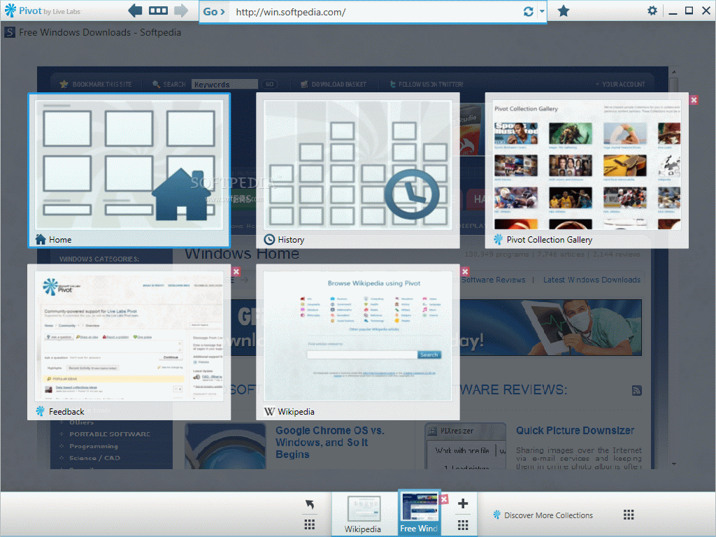Click the Keywords search field on Softpedia page
The width and height of the screenshot is (716, 537).
224,85
